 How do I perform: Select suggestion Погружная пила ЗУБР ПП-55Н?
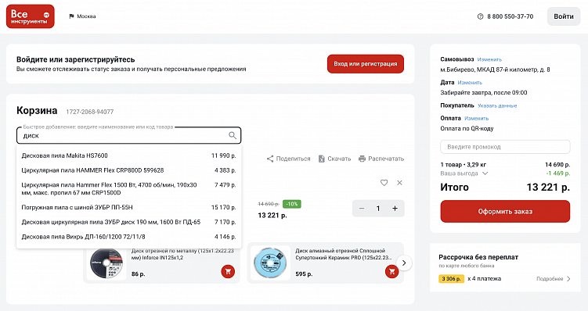point(128,207)
